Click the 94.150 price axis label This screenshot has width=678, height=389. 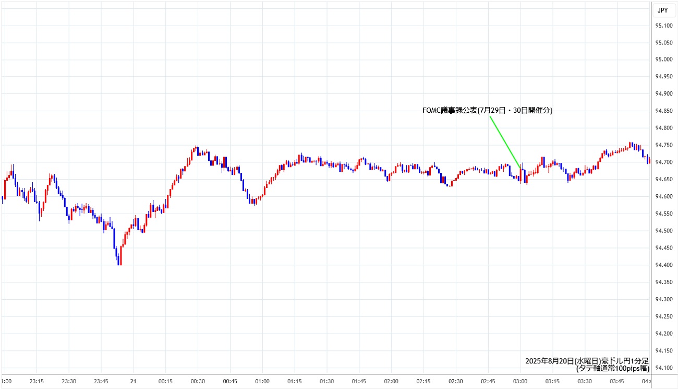(x=664, y=350)
